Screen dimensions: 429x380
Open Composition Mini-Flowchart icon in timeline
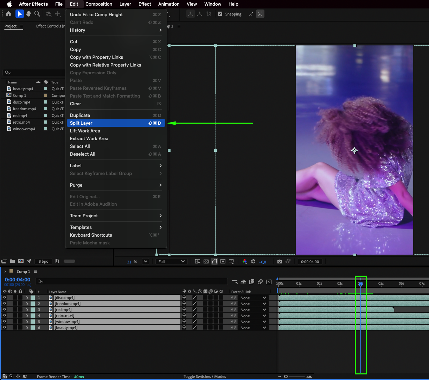pos(235,282)
